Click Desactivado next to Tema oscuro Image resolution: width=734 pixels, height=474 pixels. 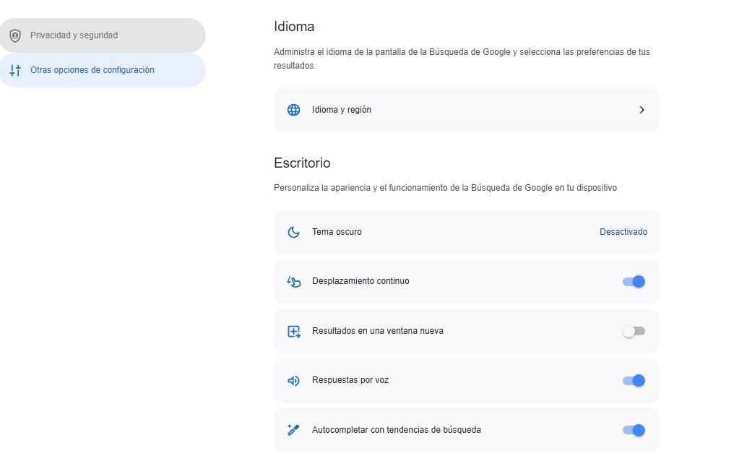[623, 232]
